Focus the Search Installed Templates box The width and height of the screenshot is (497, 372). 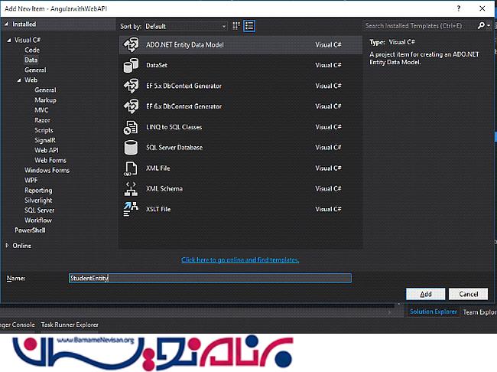pos(420,26)
